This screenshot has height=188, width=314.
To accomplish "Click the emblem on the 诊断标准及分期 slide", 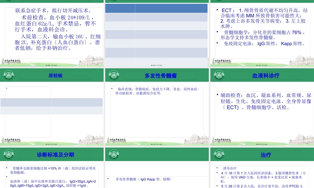I will click(8, 154).
